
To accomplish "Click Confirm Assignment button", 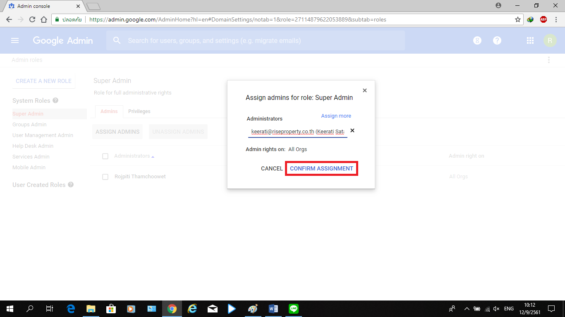I will click(321, 168).
